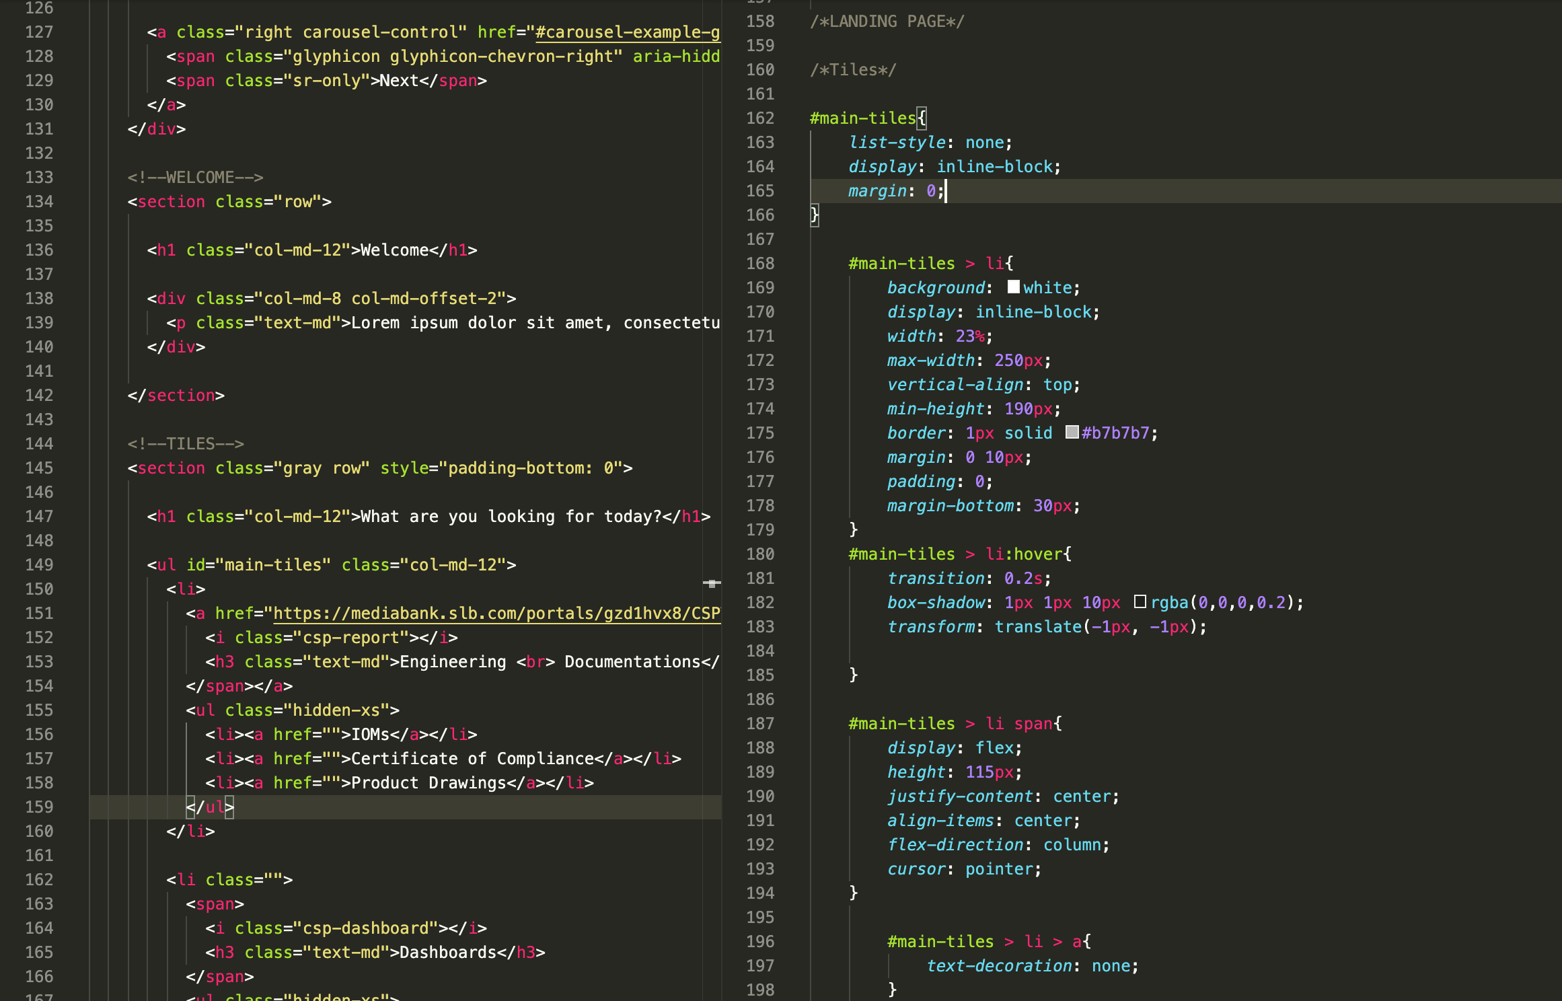
Task: Click the #b7b7b7 border color swatch
Action: tap(1072, 433)
